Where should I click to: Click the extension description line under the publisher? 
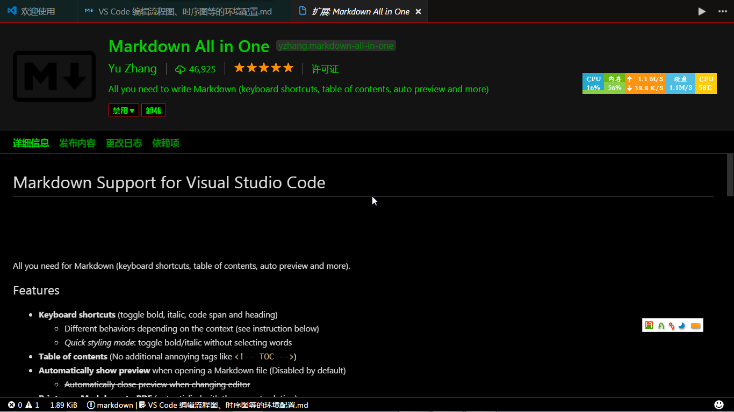(299, 89)
